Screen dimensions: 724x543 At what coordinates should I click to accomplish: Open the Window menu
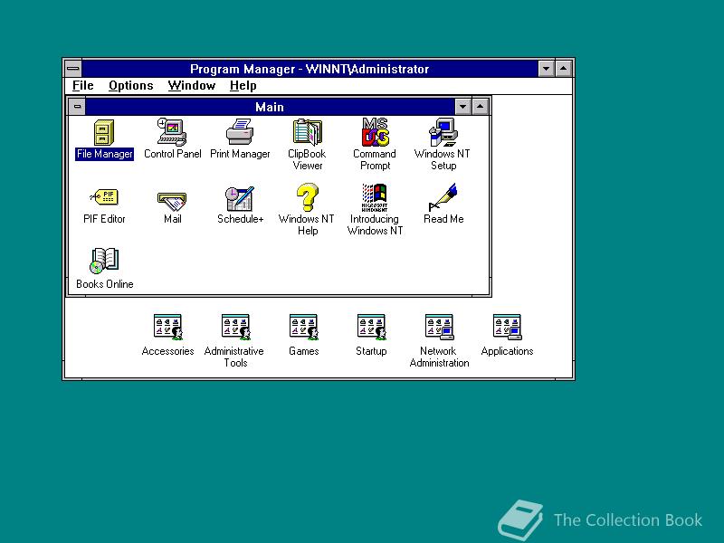pyautogui.click(x=192, y=86)
